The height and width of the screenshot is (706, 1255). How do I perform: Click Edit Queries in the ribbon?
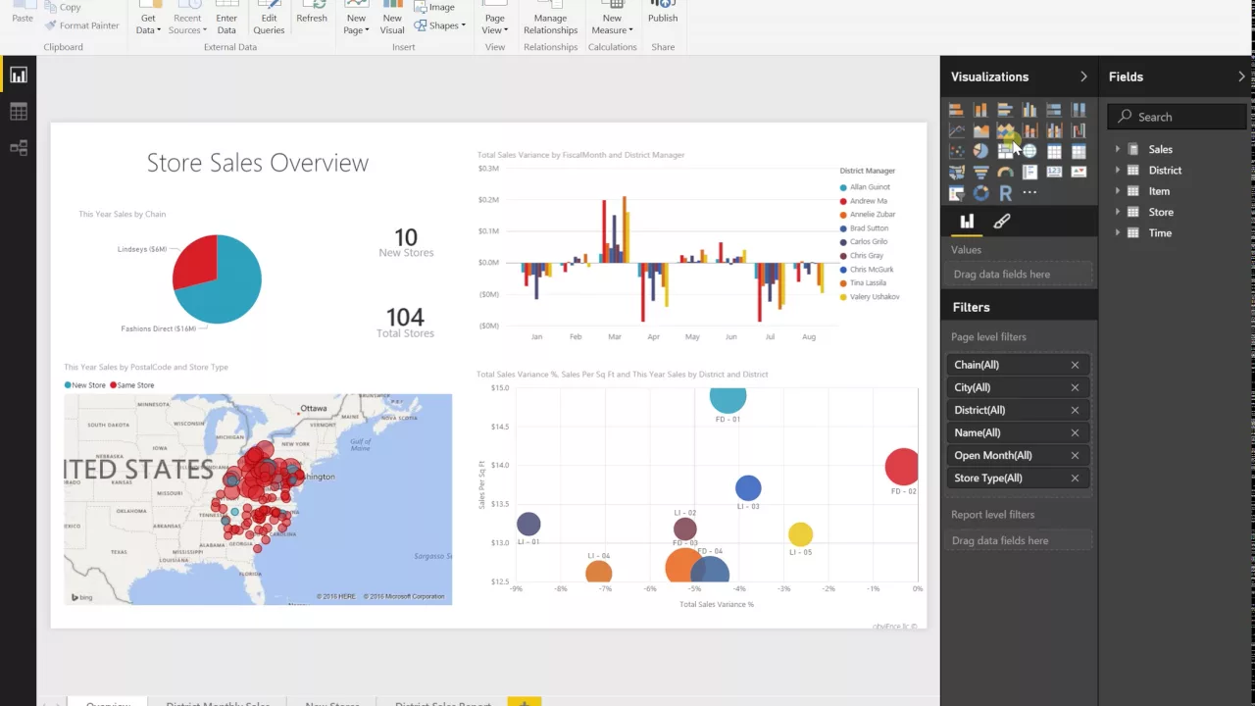(269, 20)
